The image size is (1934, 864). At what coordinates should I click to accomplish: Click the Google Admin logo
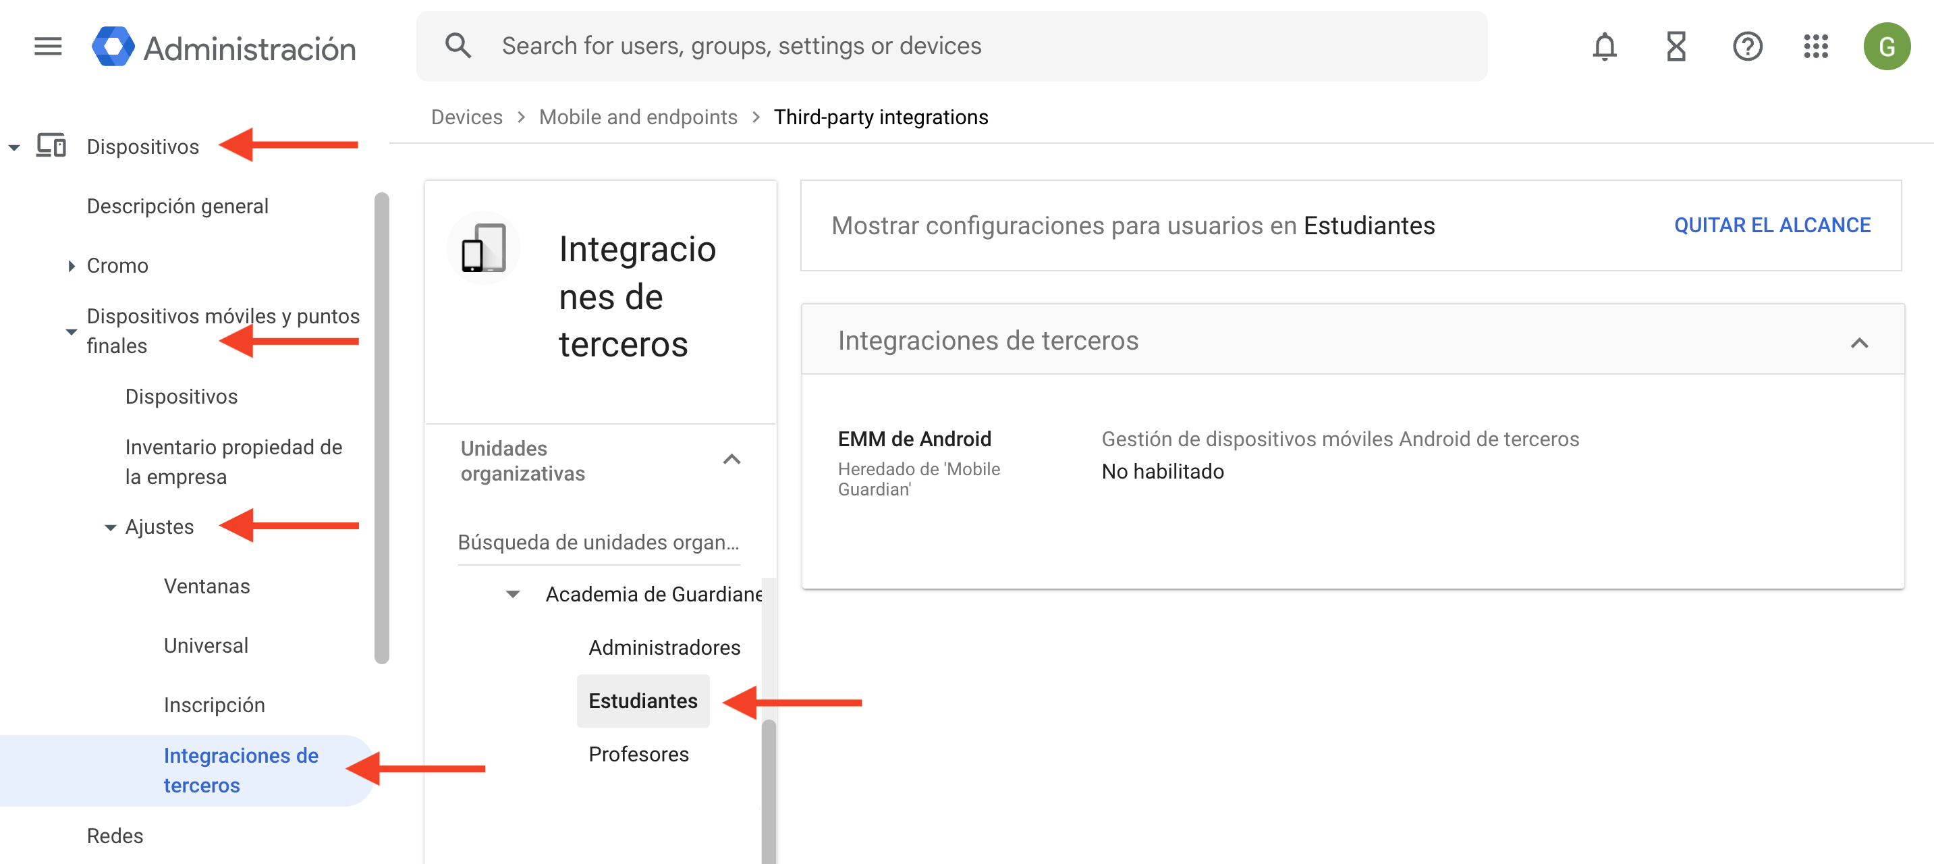(x=113, y=47)
